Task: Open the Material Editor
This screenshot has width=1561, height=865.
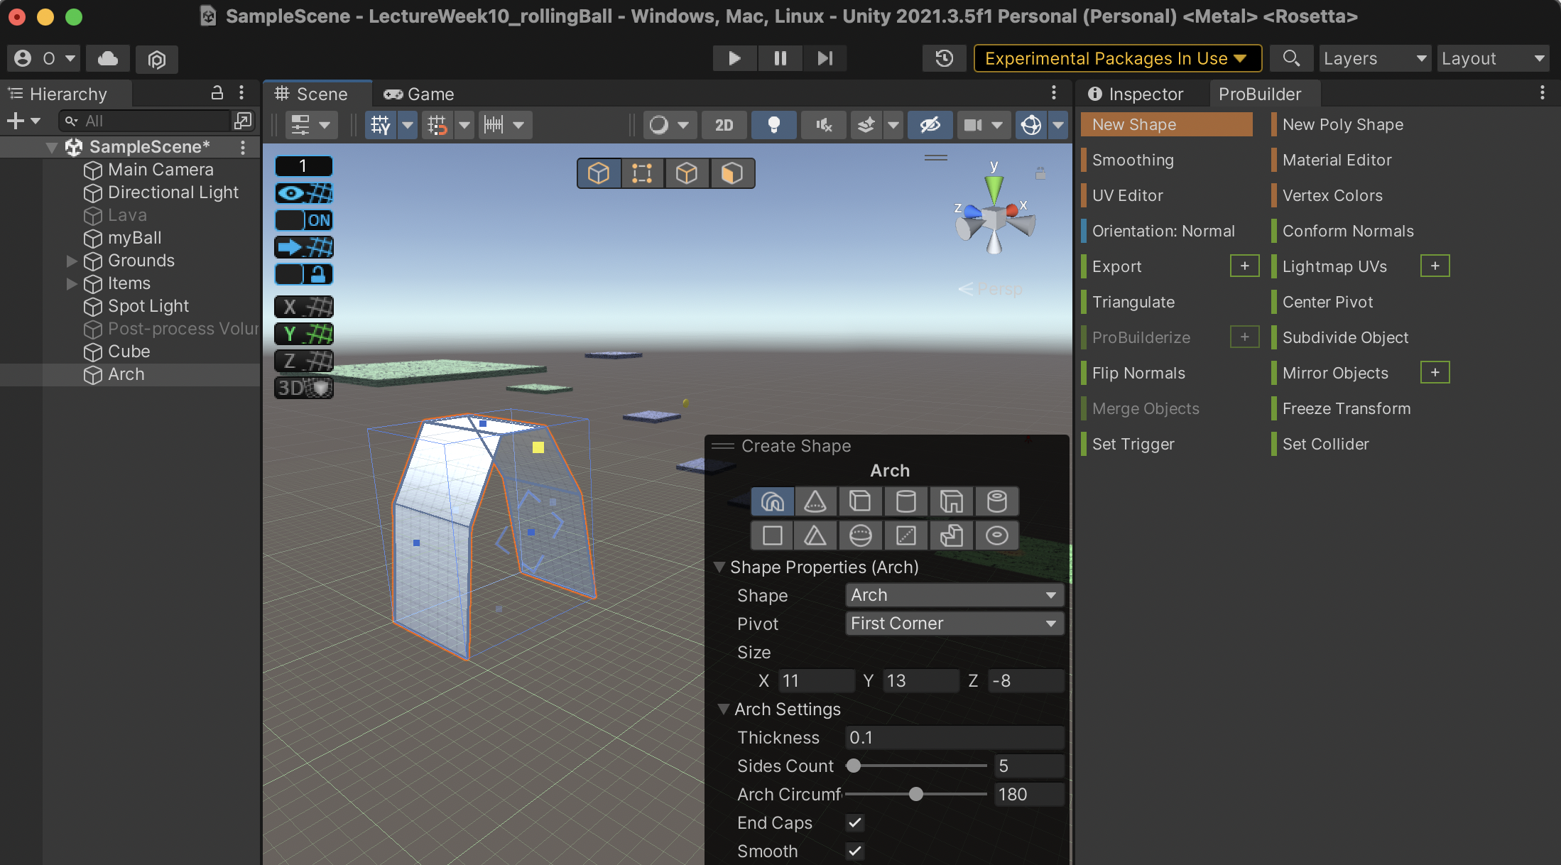Action: (x=1337, y=160)
